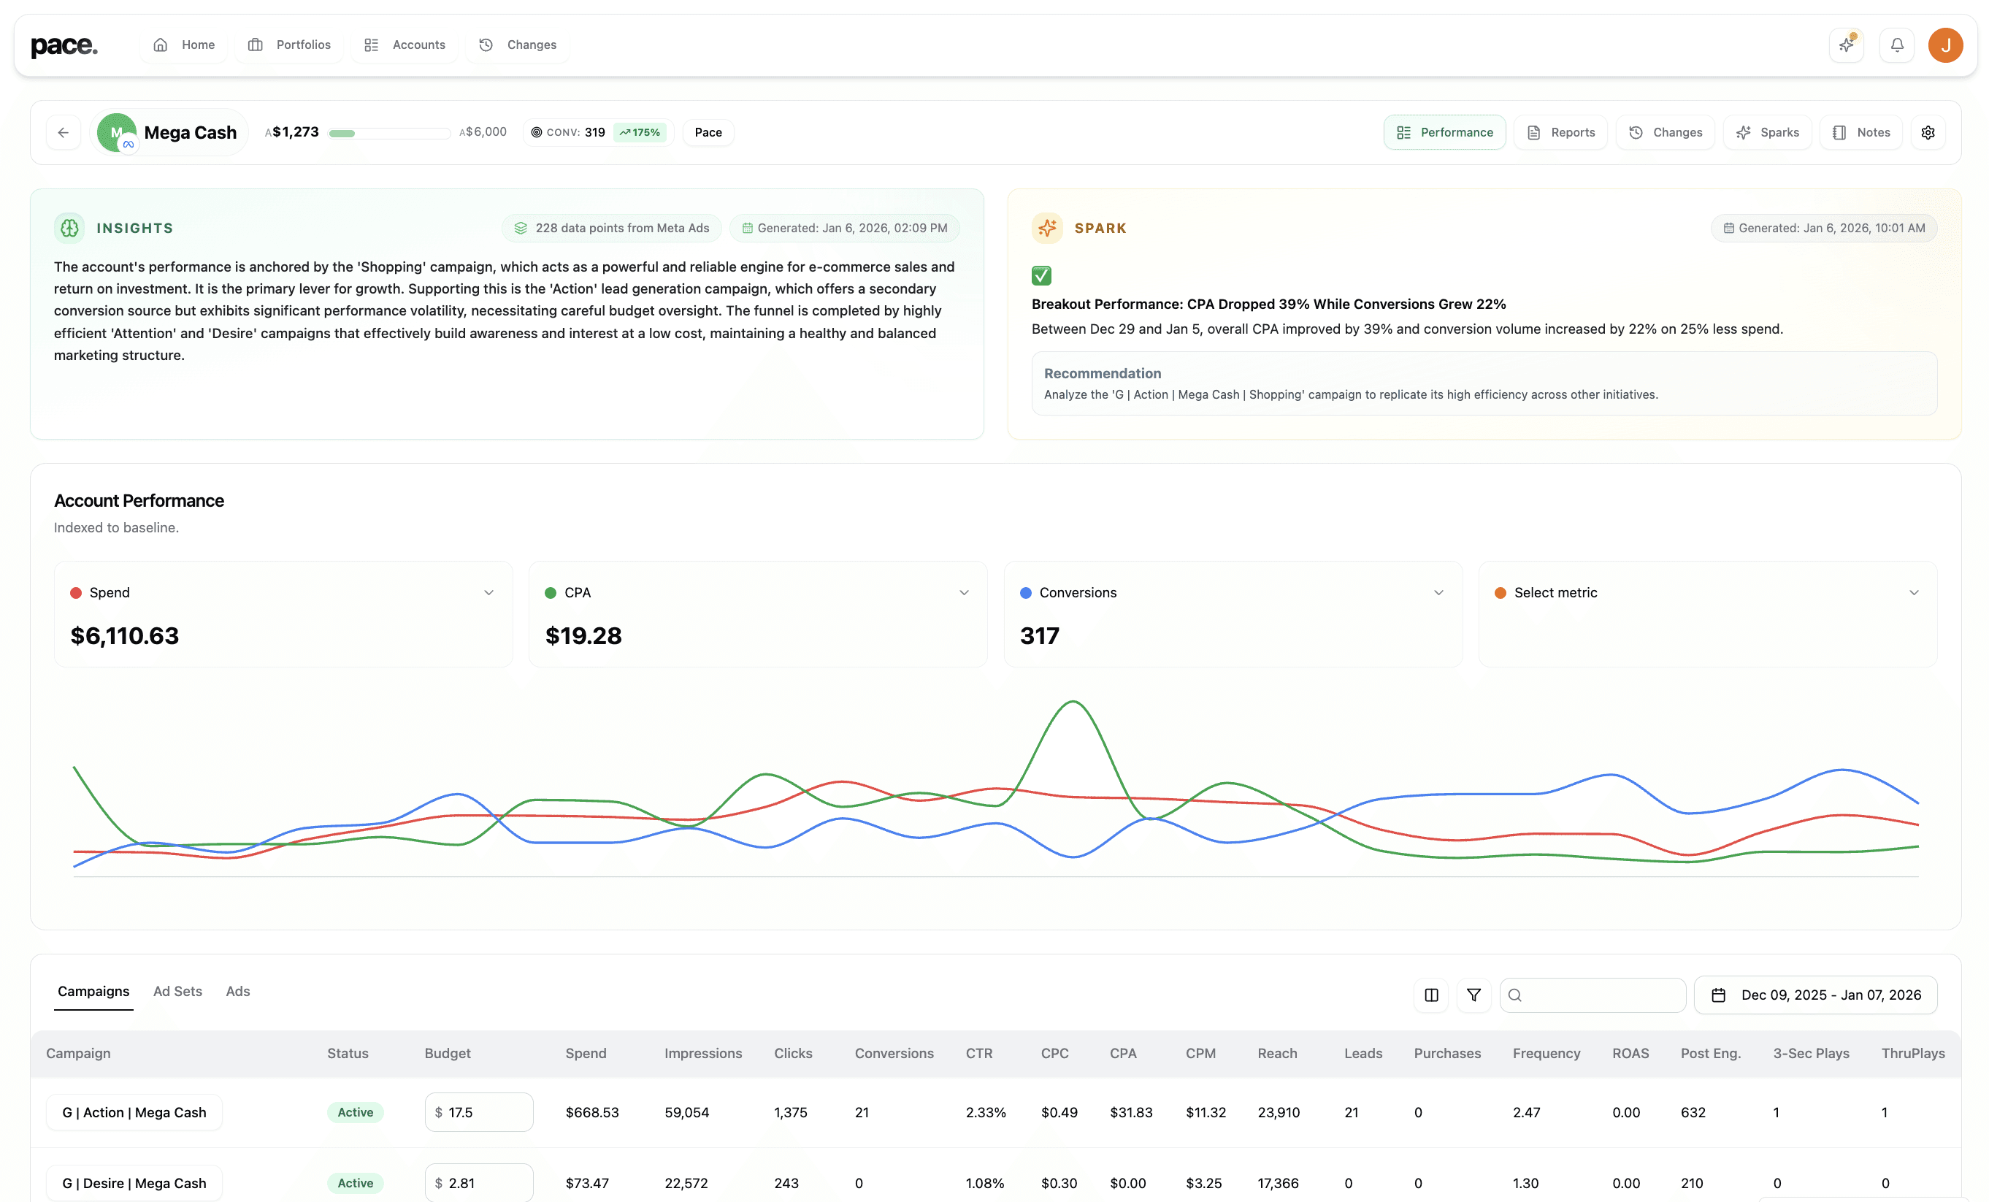
Task: Click the Spark panel sparkle icon
Action: coord(1047,228)
